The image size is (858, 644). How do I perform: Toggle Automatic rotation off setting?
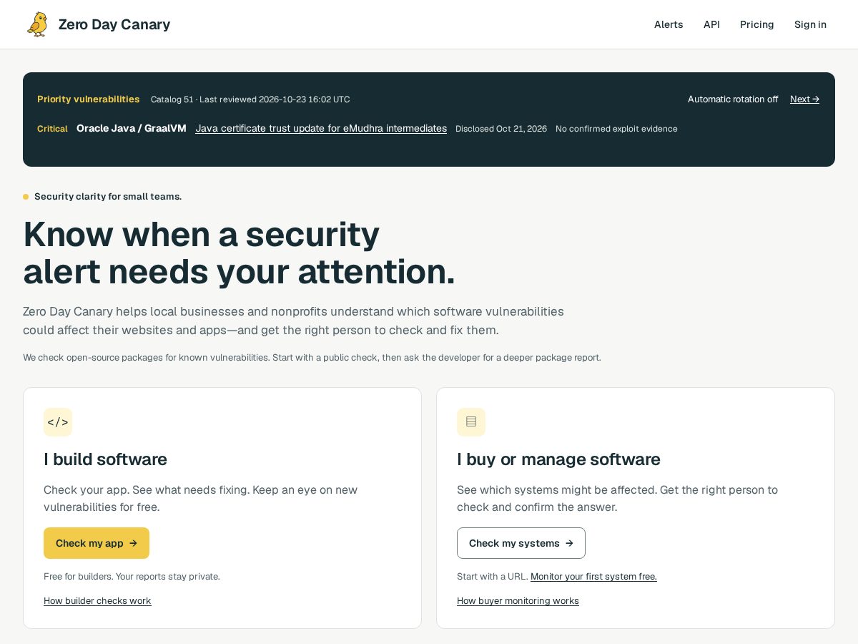(733, 99)
